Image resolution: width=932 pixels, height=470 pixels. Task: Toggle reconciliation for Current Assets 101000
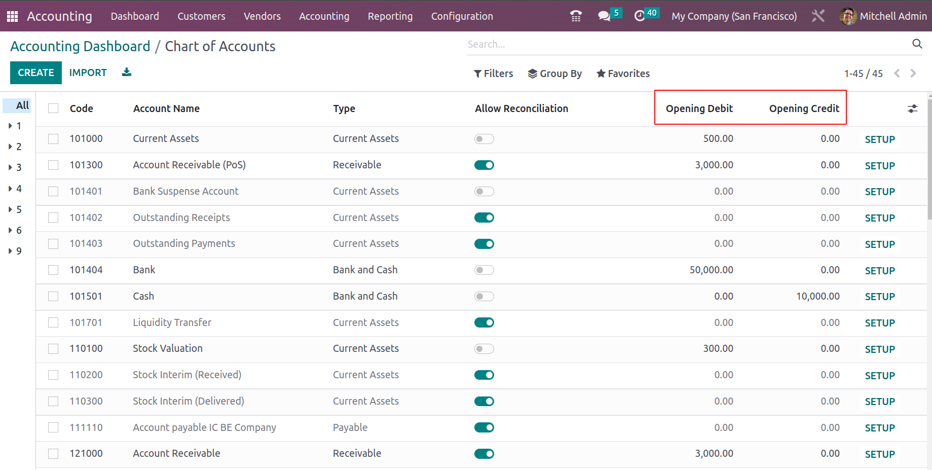click(x=484, y=139)
